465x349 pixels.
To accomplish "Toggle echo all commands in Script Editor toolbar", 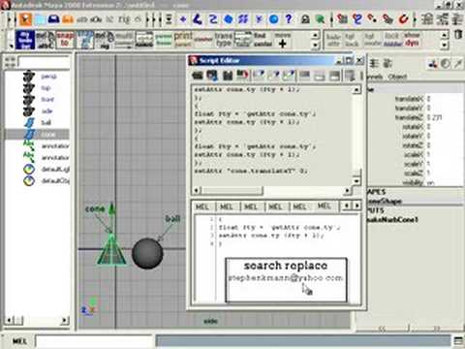I will tap(350, 76).
